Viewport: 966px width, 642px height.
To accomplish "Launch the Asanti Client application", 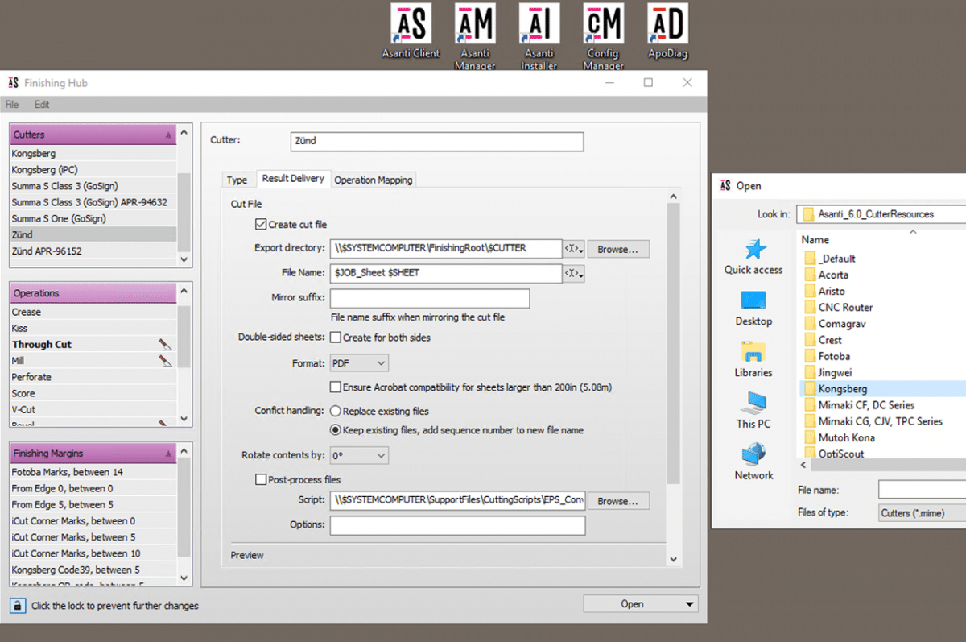I will tap(411, 24).
